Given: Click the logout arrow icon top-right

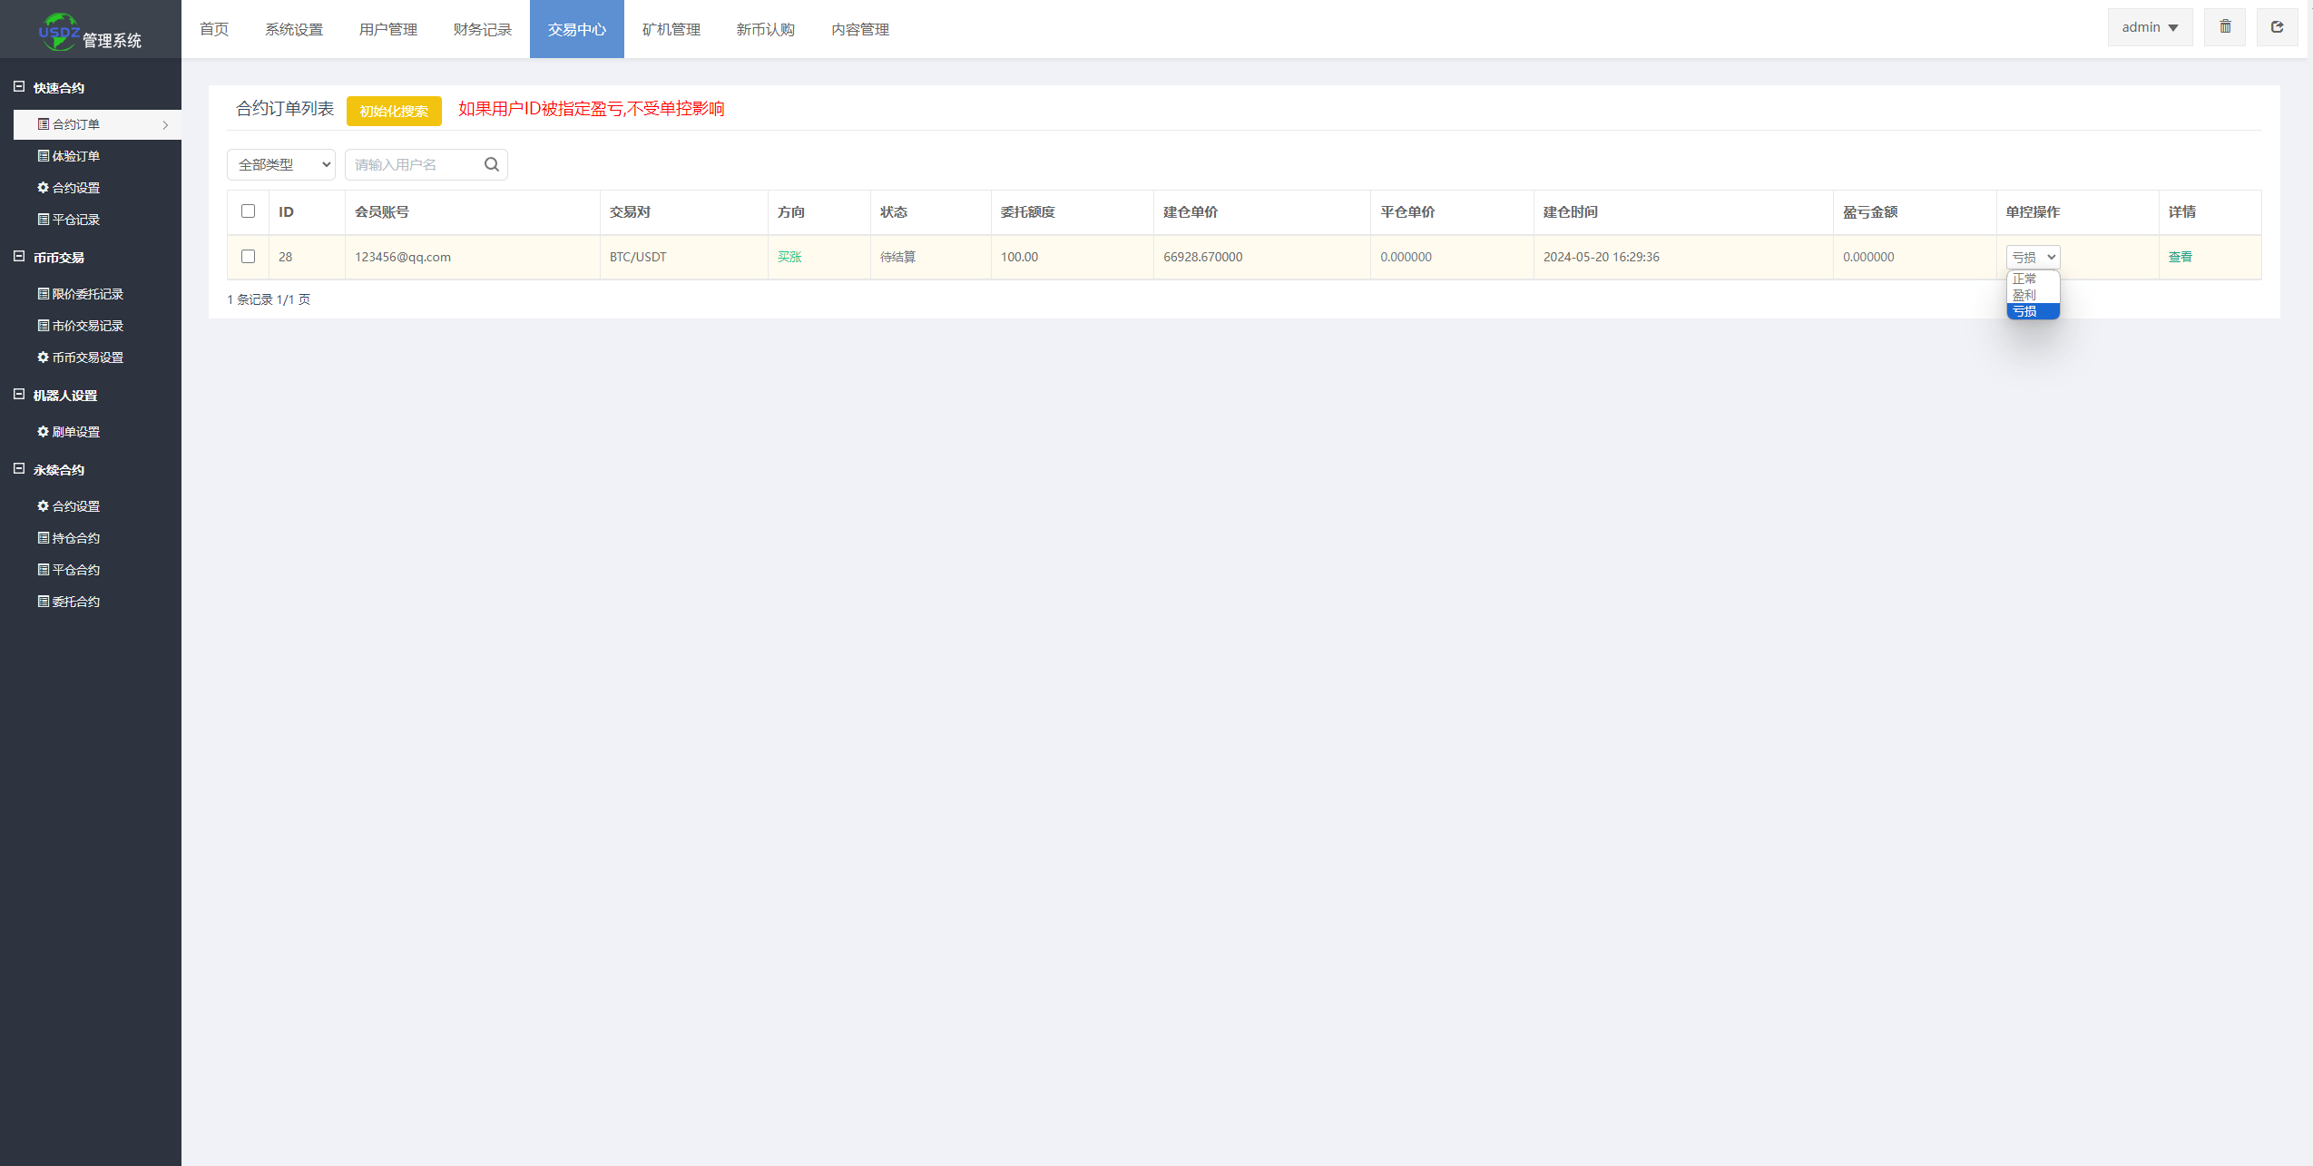Looking at the screenshot, I should (x=2277, y=27).
